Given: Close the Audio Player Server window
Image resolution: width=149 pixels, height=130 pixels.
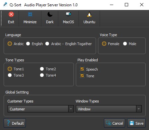Looking at the screenshot, I should point(142,5).
